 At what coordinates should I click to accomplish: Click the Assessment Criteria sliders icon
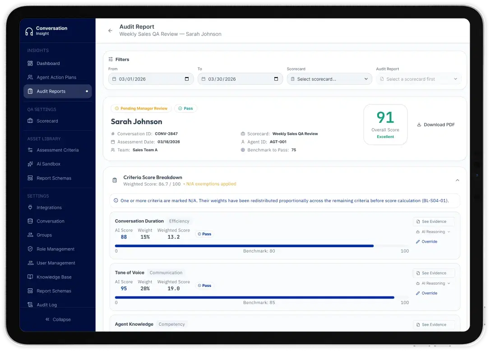coord(30,150)
